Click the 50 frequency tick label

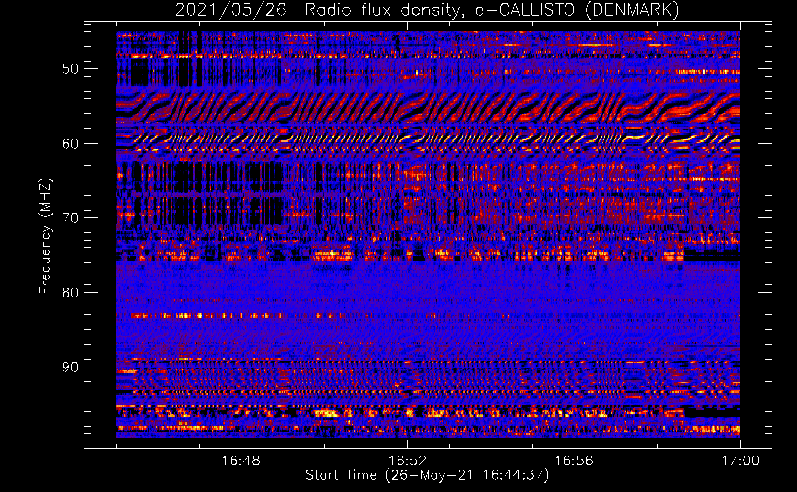(x=70, y=69)
